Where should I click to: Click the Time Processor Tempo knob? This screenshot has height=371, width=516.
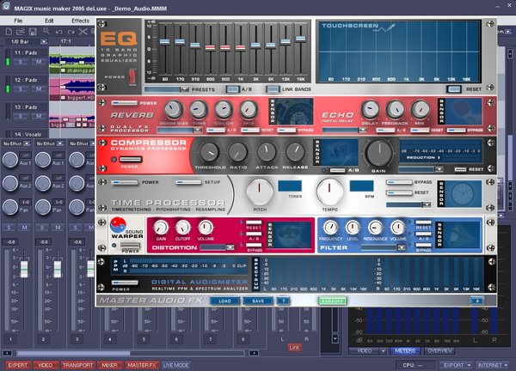point(329,192)
